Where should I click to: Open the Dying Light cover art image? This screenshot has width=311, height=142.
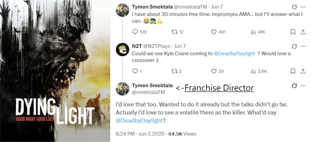tap(55, 71)
